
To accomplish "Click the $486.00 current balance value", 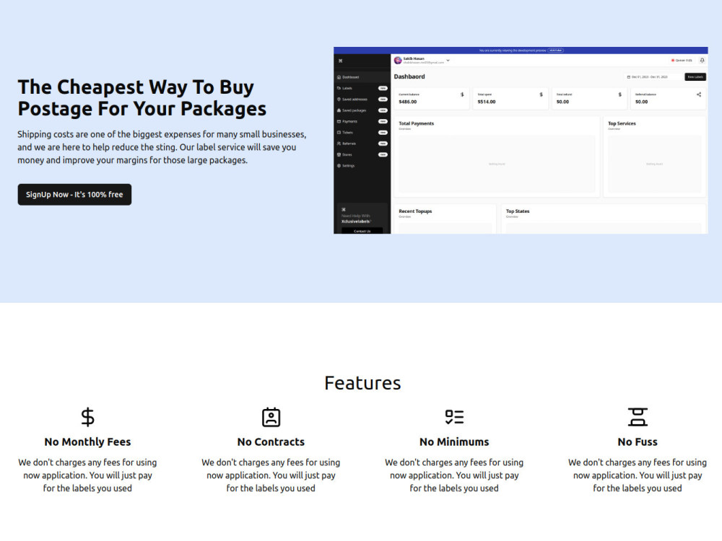I will (407, 102).
